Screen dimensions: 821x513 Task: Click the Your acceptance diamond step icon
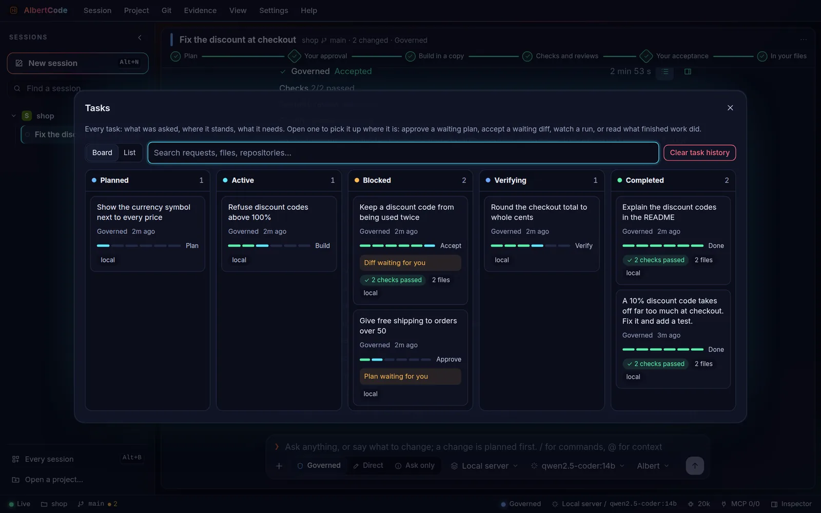(647, 56)
